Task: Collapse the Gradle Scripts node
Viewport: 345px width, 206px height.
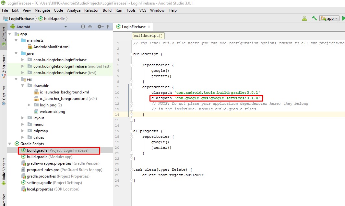Action: click(x=10, y=144)
